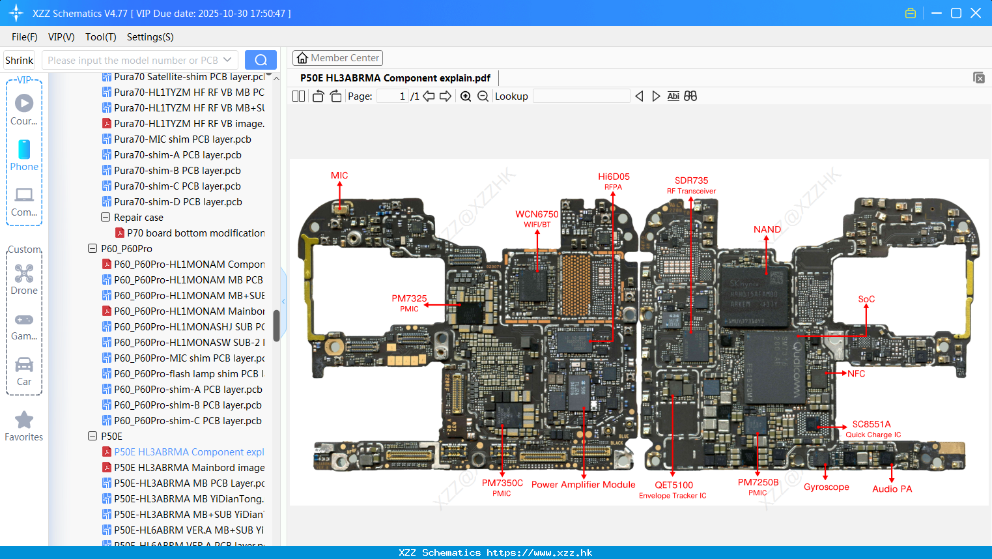Click the PM7325 PMIC label
Viewport: 992px width, 559px height.
coord(409,303)
